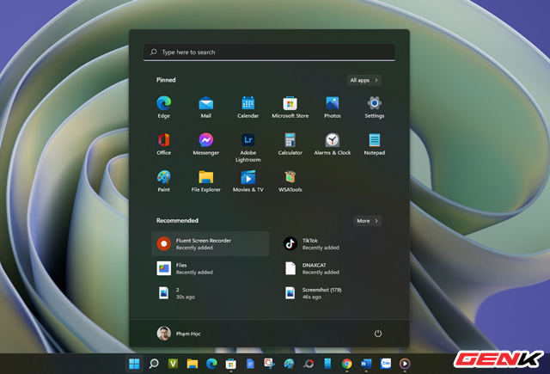The image size is (550, 374).
Task: Open green V app on taskbar
Action: 173,364
